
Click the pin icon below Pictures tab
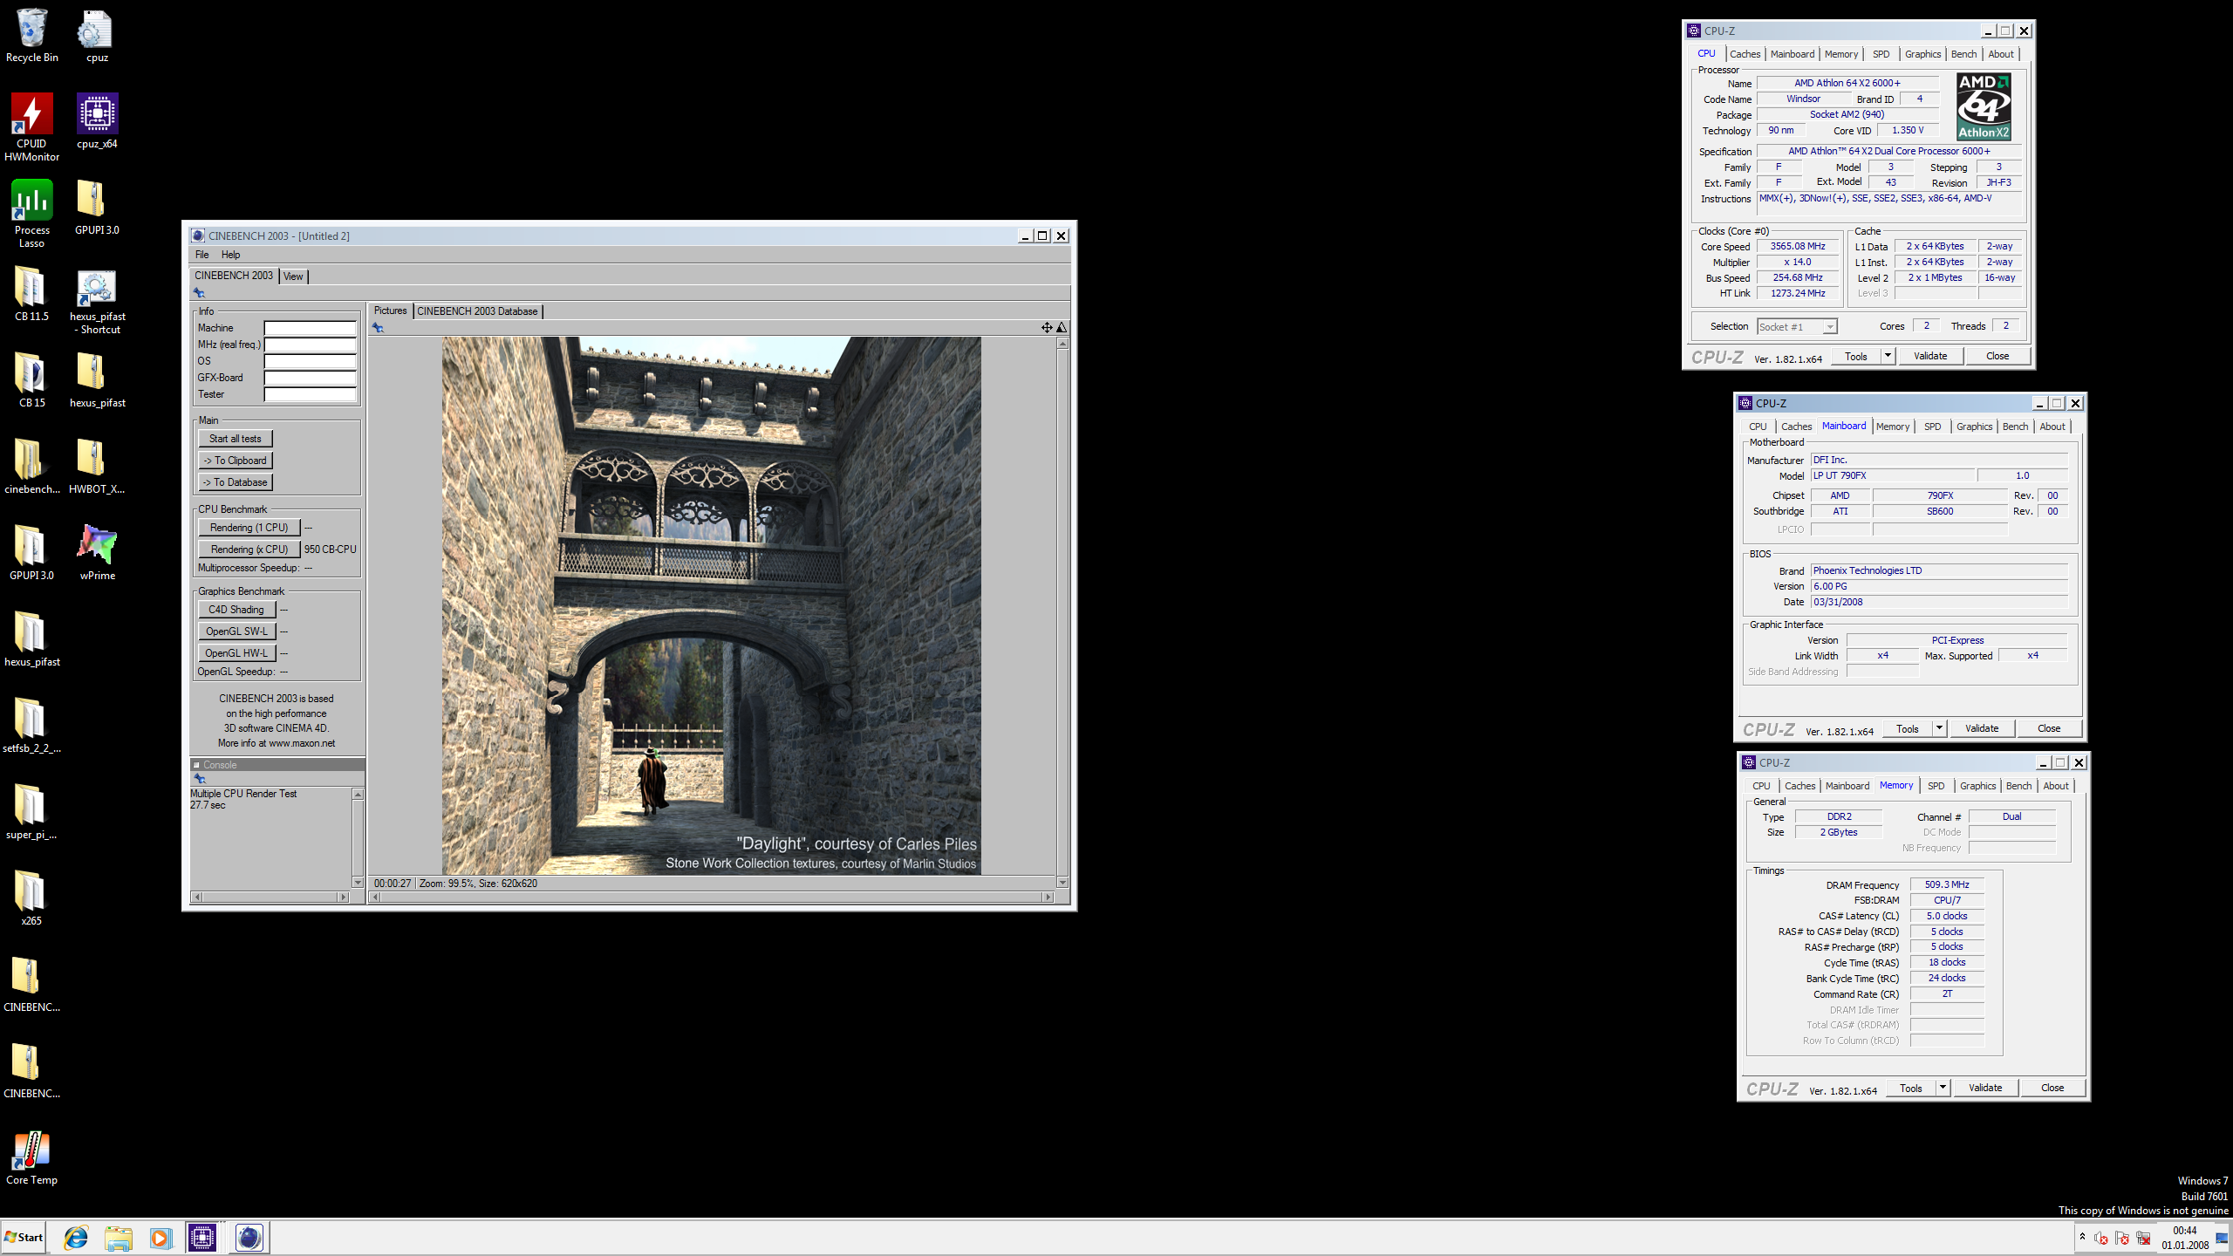click(378, 328)
